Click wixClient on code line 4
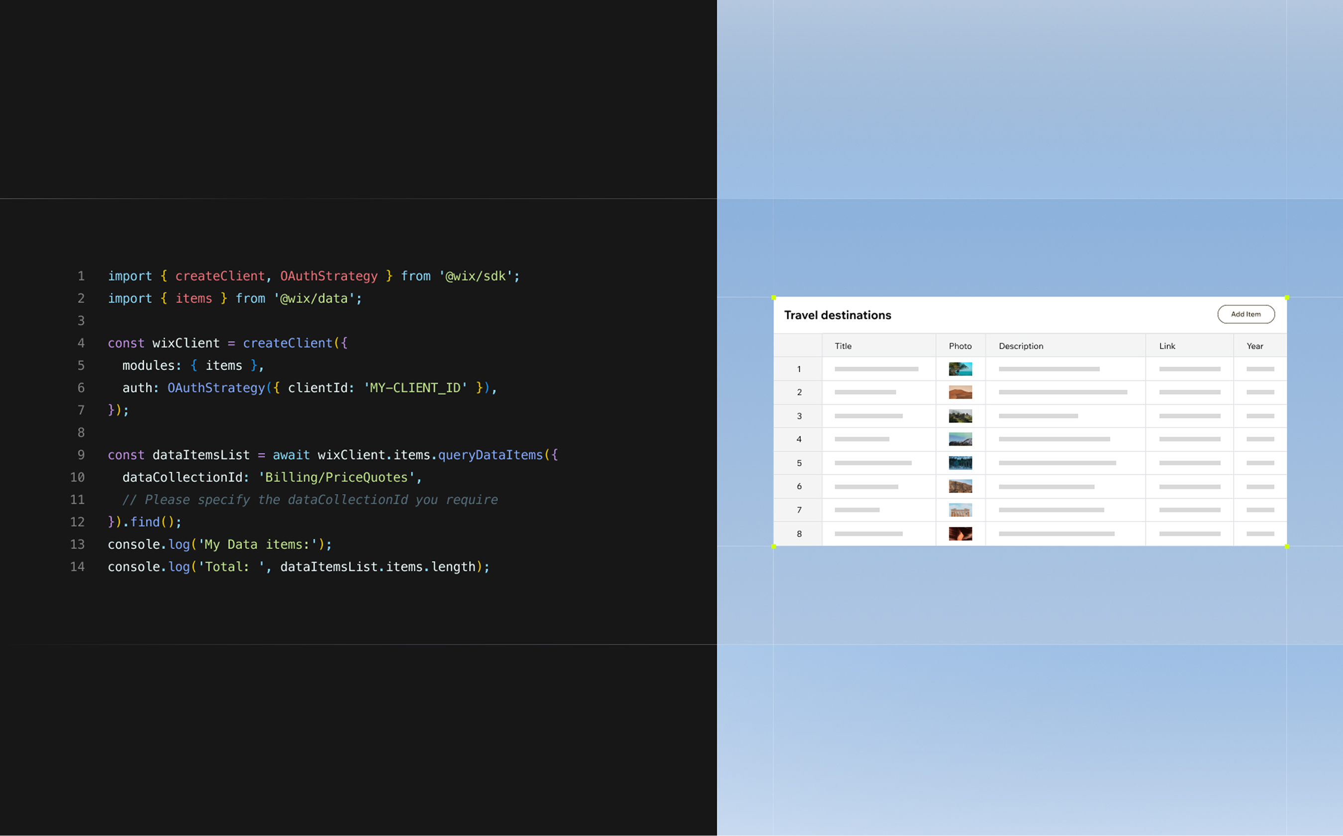 click(186, 343)
